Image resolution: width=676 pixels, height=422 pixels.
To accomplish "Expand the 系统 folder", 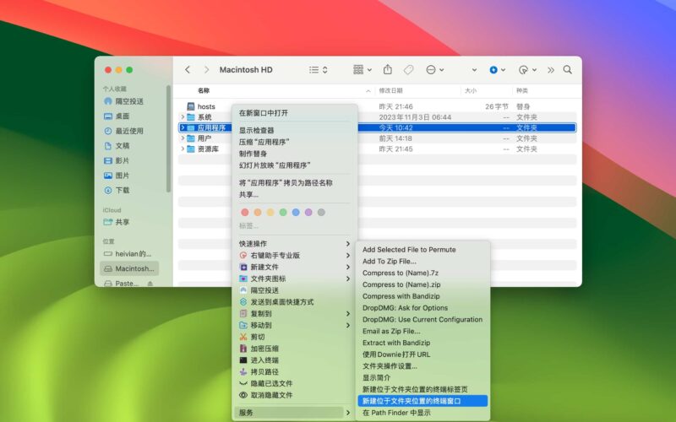I will click(x=183, y=117).
